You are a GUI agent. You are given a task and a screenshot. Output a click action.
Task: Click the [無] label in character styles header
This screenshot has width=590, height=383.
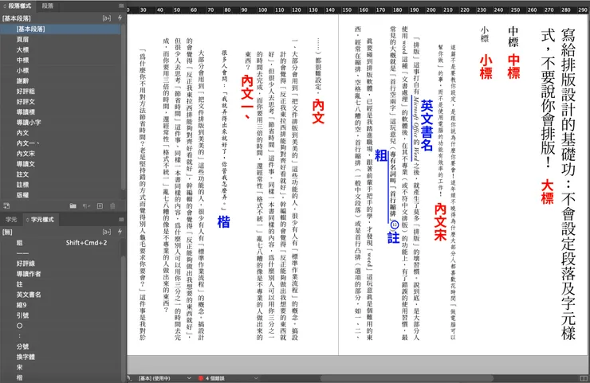click(x=7, y=232)
